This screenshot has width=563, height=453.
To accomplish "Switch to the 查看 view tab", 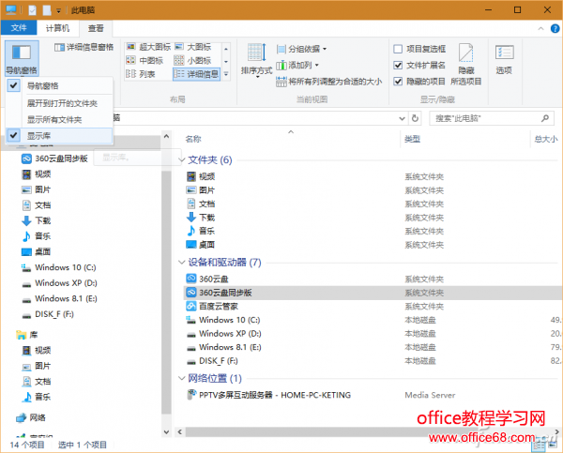I will point(96,28).
